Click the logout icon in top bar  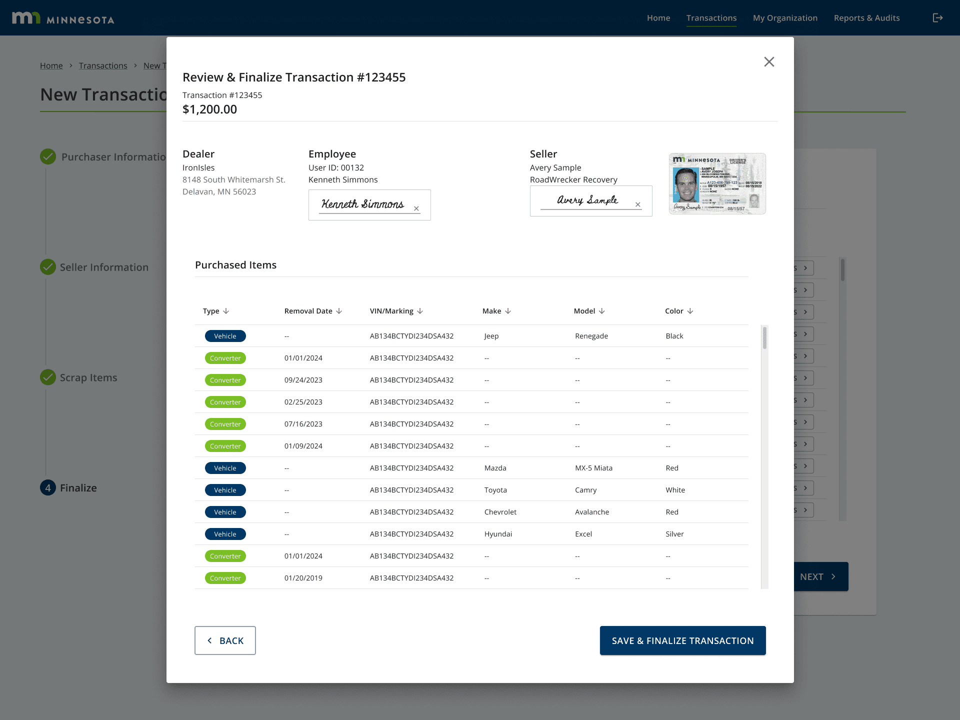tap(938, 18)
